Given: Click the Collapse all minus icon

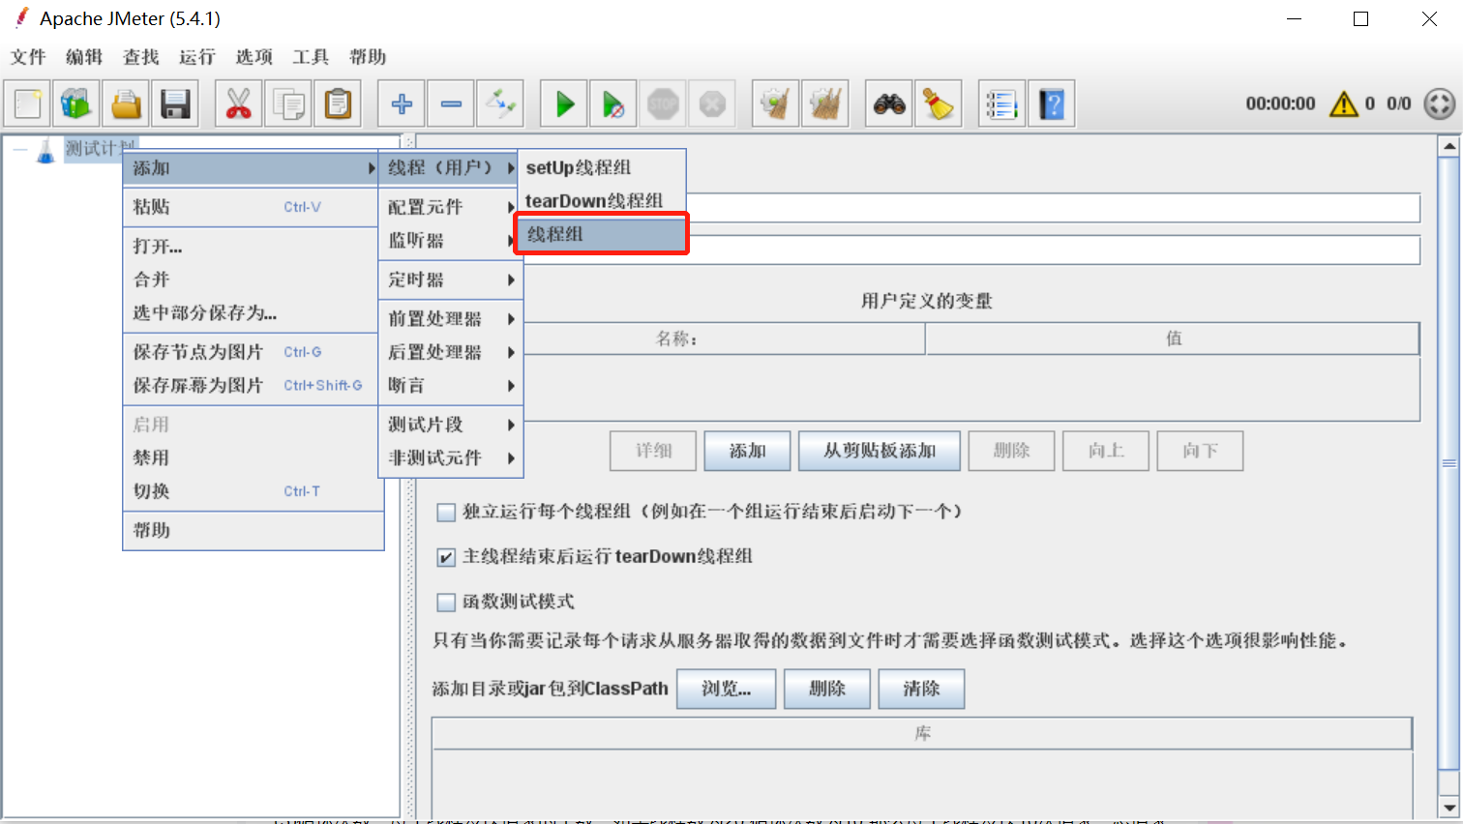Looking at the screenshot, I should click(451, 103).
